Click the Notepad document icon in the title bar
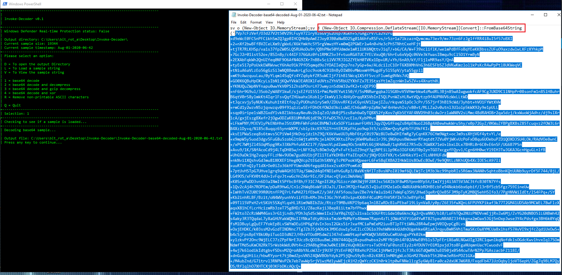Image resolution: width=562 pixels, height=275 pixels. pos(234,15)
